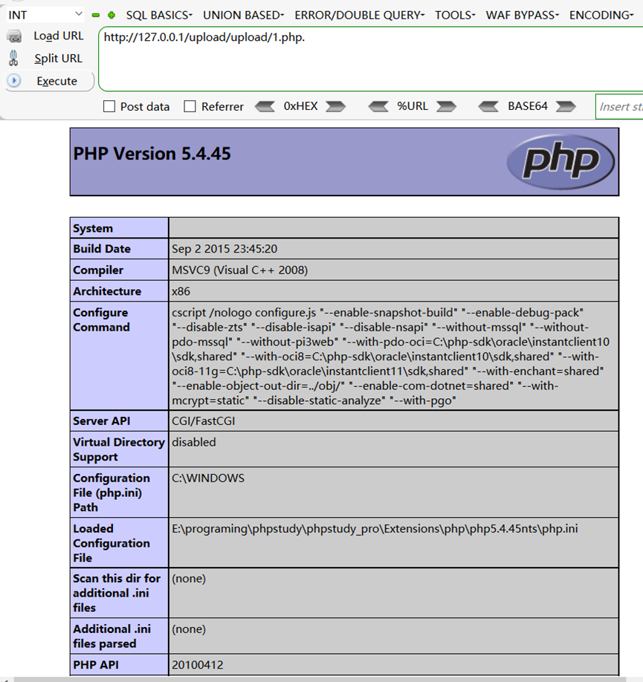The height and width of the screenshot is (682, 643).
Task: Click the Execute play icon
Action: [x=14, y=80]
